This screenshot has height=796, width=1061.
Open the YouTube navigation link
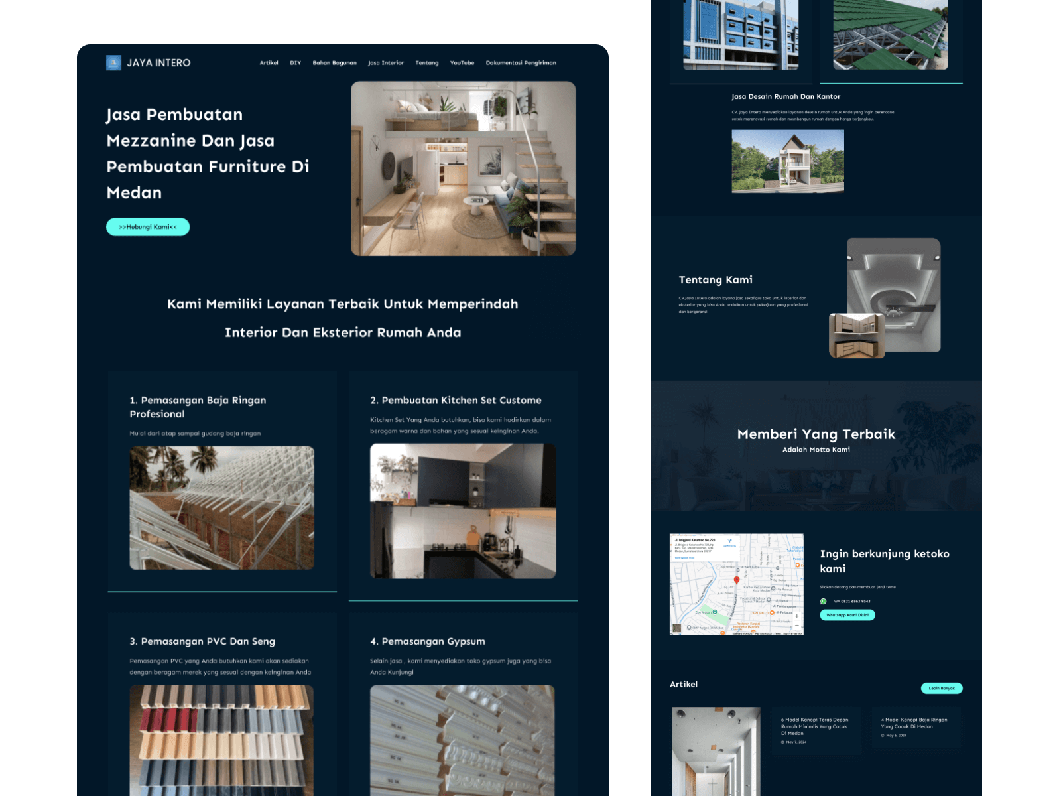(462, 63)
